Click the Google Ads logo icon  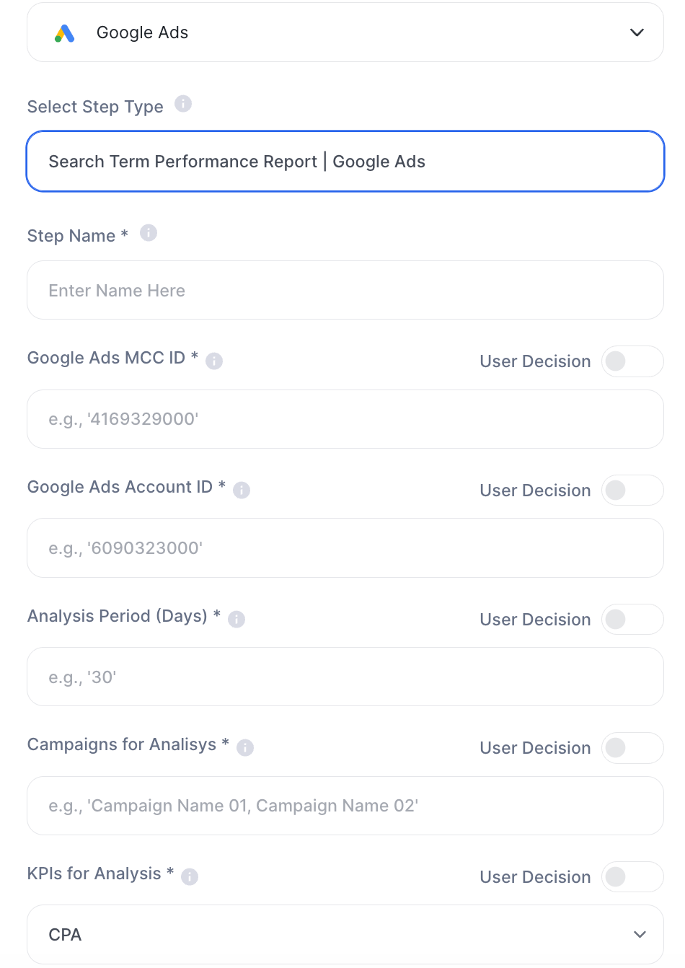65,33
